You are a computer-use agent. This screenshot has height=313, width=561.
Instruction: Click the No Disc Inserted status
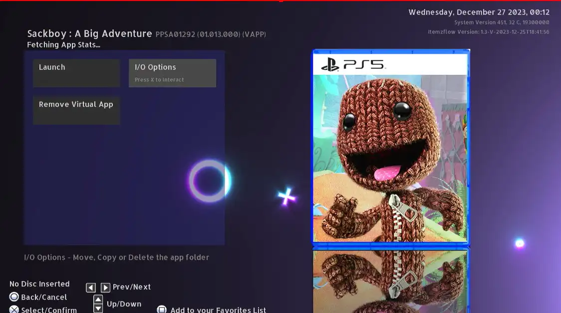point(40,284)
